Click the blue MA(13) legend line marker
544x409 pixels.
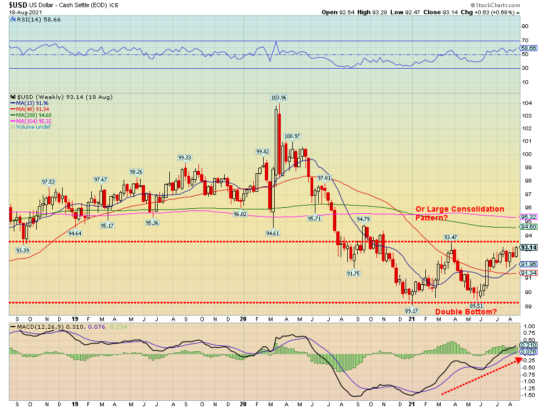12,103
